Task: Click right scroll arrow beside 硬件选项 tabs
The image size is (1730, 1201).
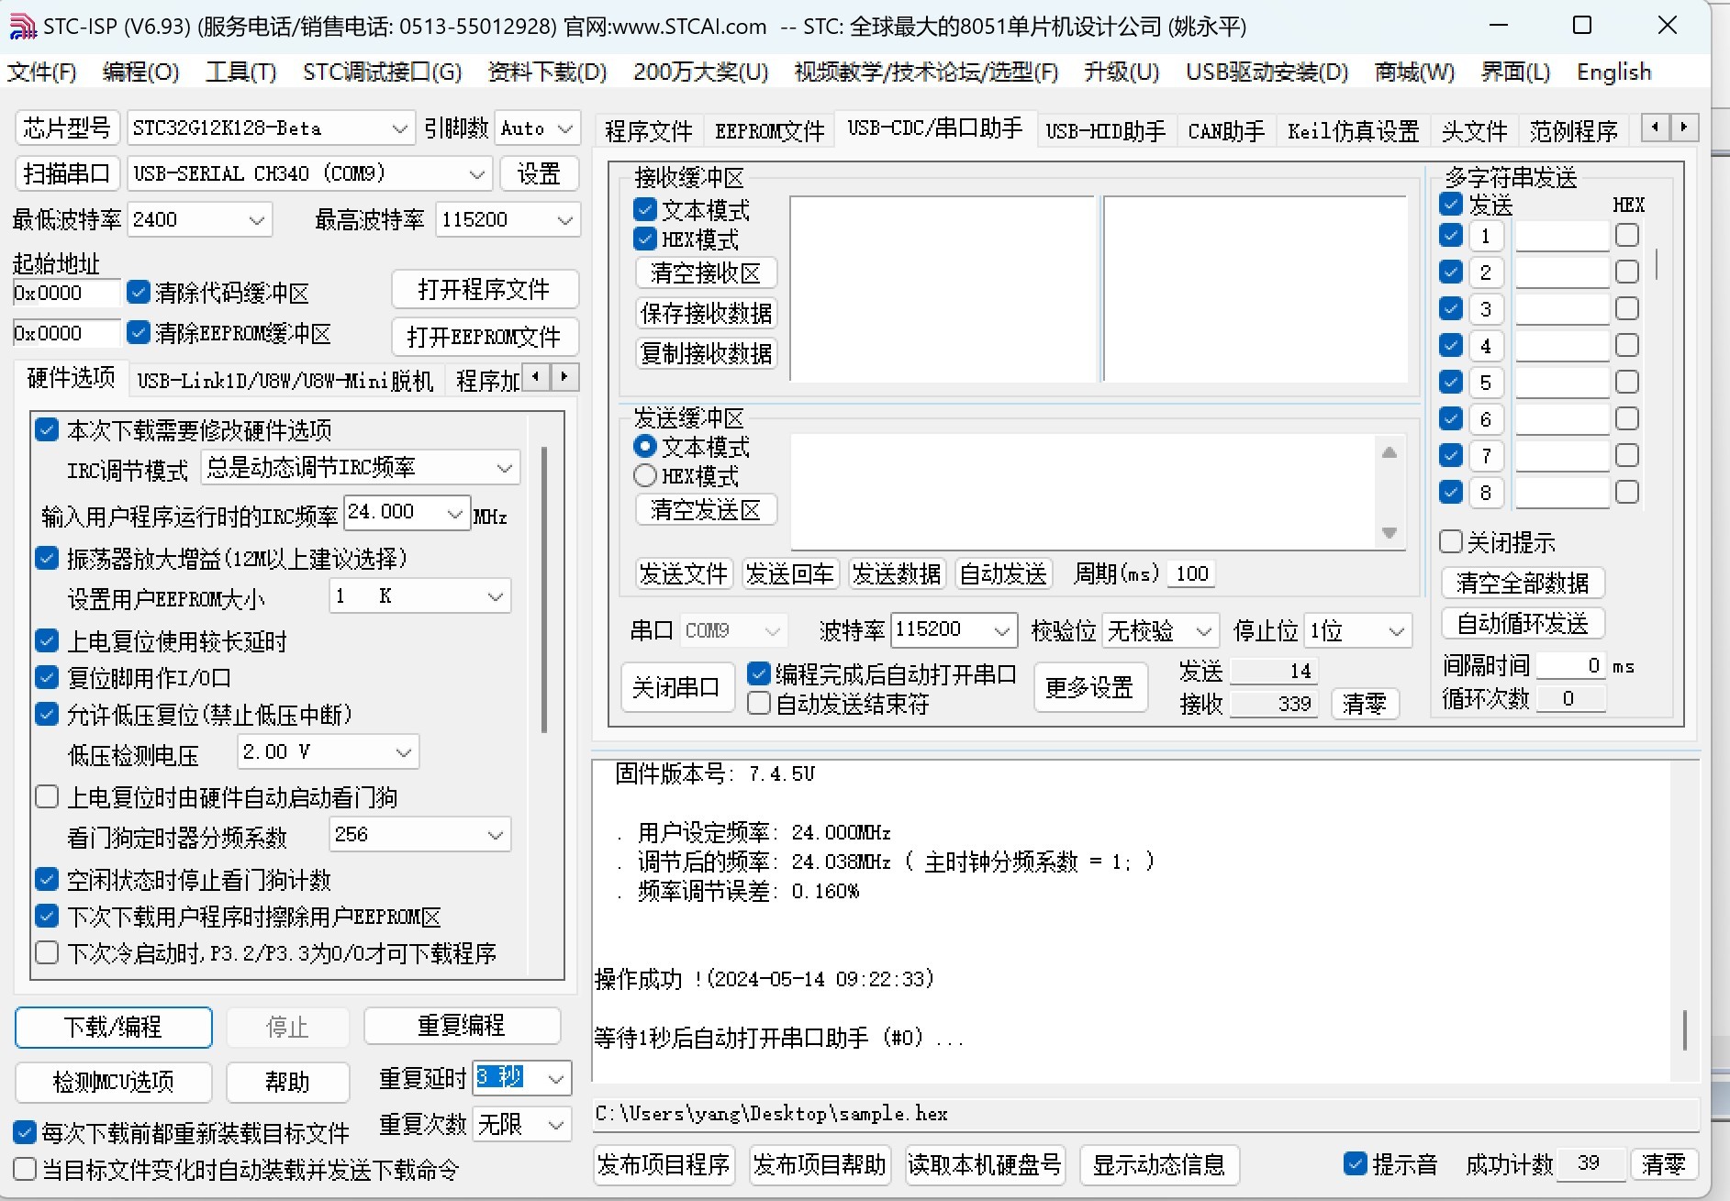Action: coord(564,377)
